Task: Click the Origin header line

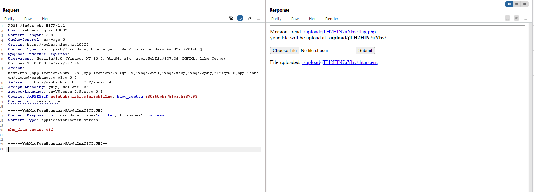Action: pyautogui.click(x=48, y=45)
